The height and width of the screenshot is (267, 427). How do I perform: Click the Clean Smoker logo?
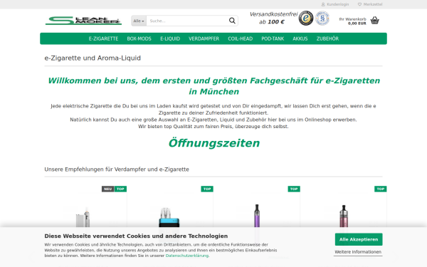pos(83,21)
